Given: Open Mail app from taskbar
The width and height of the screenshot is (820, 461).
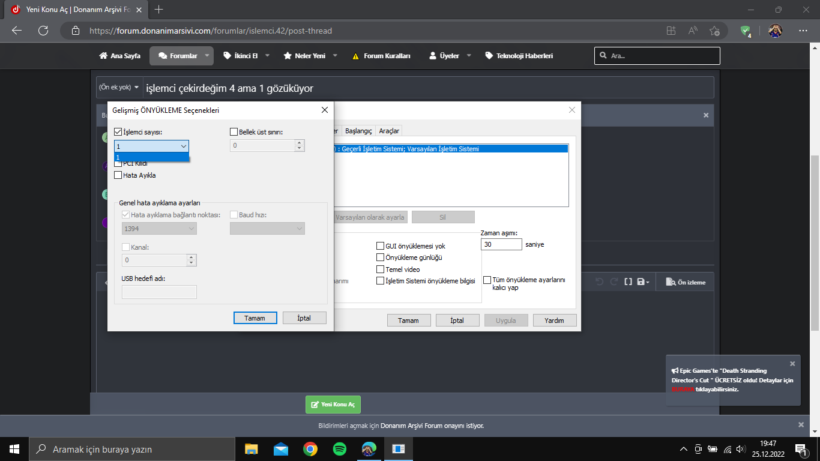Looking at the screenshot, I should point(281,449).
